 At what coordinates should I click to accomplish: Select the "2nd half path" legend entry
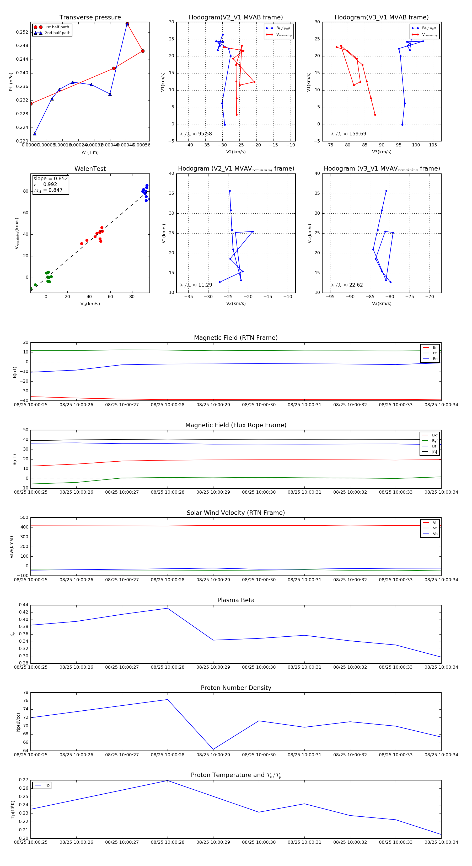point(52,33)
